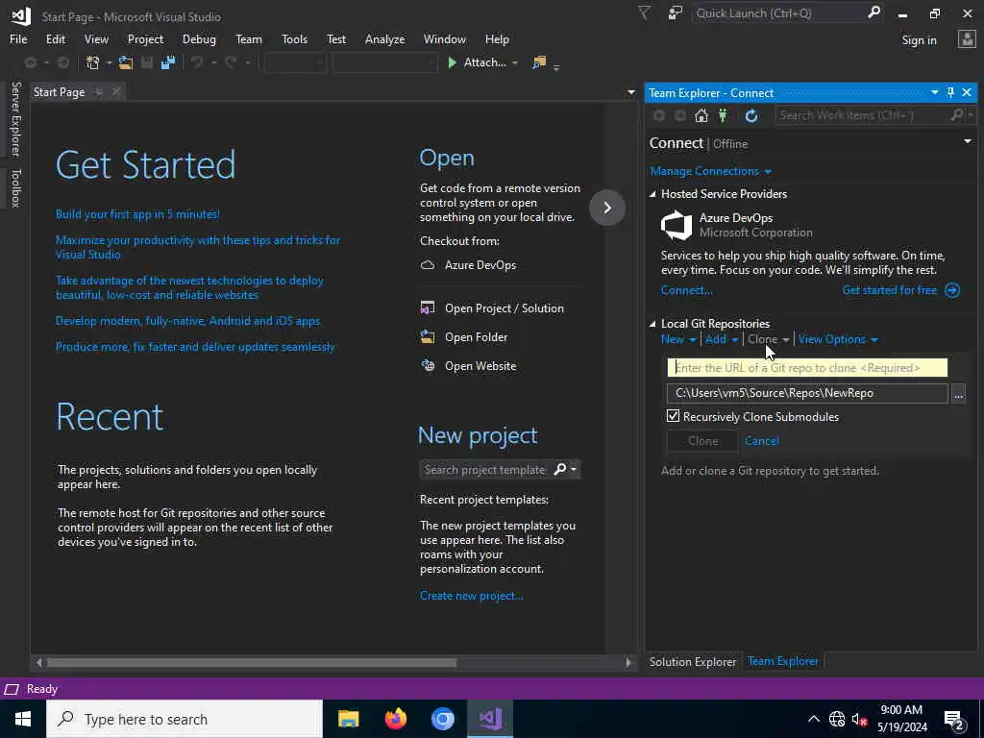Collapse the Local Git Repositories section
The height and width of the screenshot is (738, 984).
652,324
